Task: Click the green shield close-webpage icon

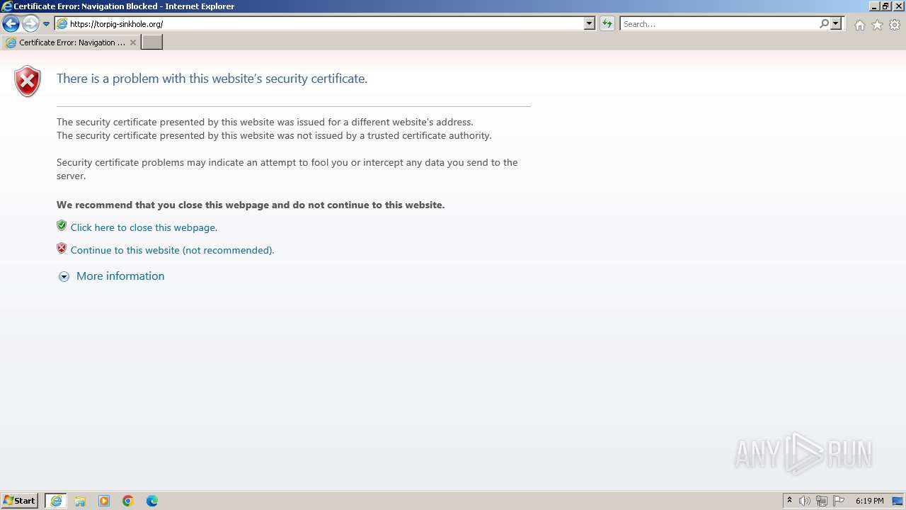Action: 62,226
